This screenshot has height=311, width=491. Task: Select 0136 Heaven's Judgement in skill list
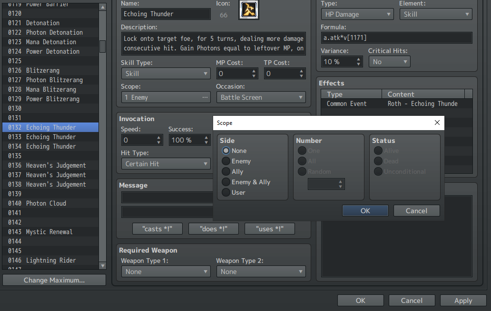[x=50, y=165]
